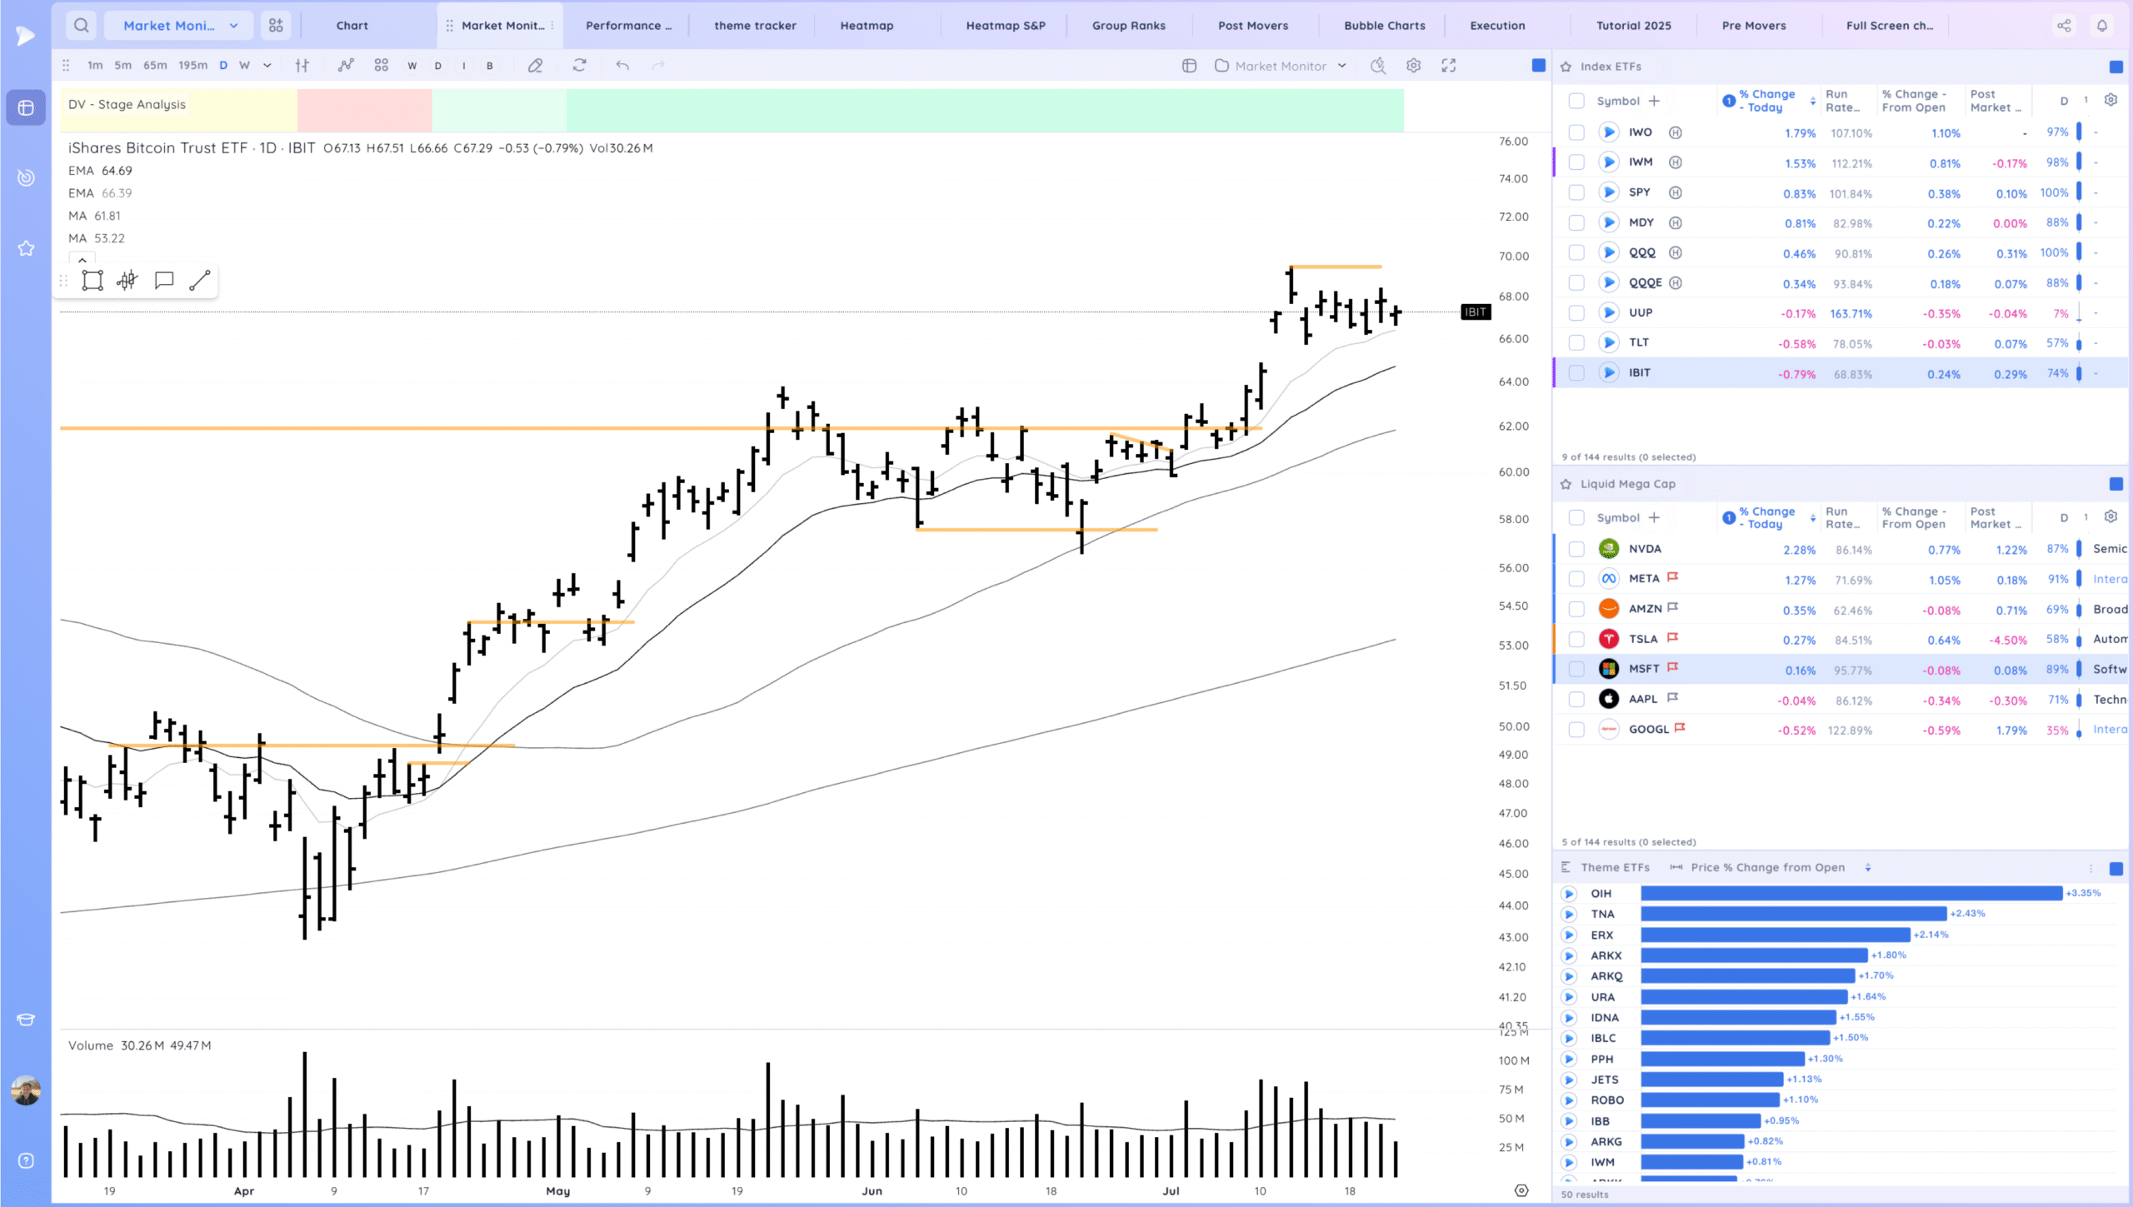Image resolution: width=2133 pixels, height=1207 pixels.
Task: Expand the timeframe dropdown chevron after W
Action: coord(267,66)
